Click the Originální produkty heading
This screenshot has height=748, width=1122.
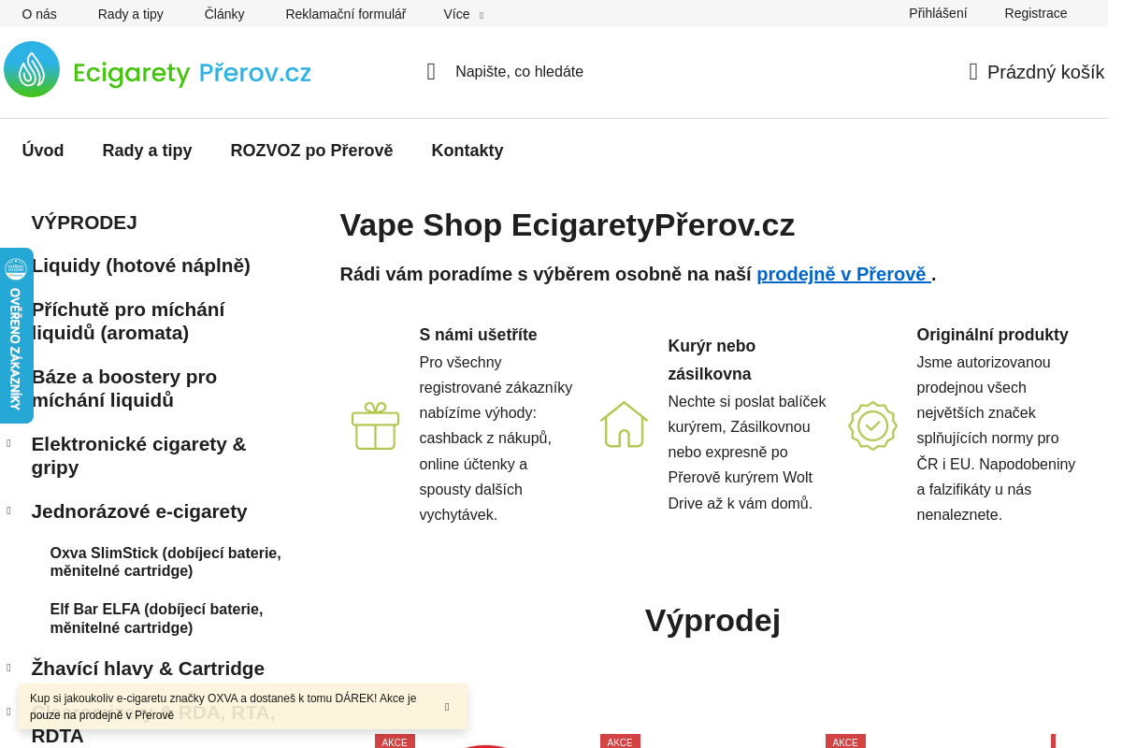pos(993,335)
